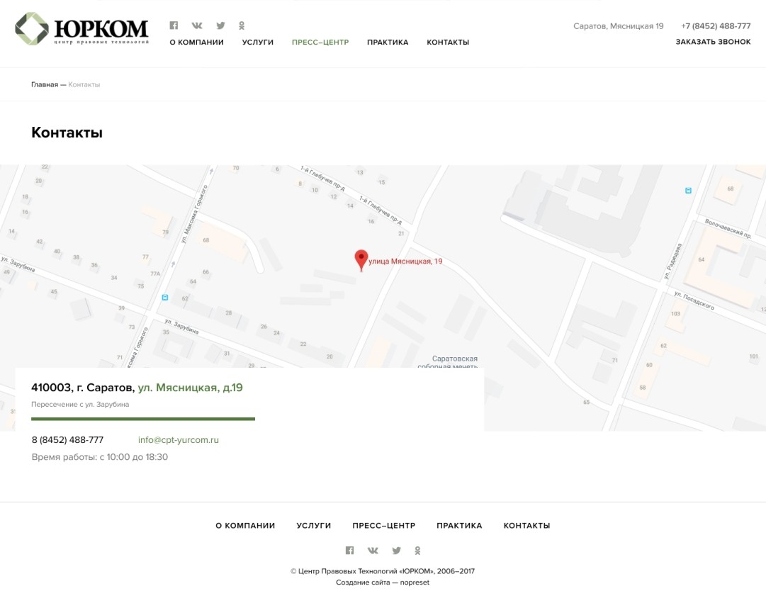Click the ЗАКАЗАТЬ ЗВОНОК button
The image size is (766, 613).
(x=713, y=42)
